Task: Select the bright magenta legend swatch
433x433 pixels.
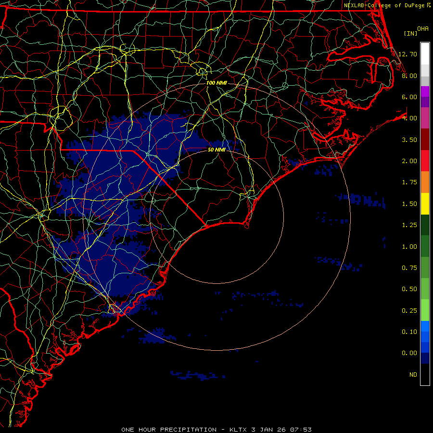Action: (x=425, y=91)
